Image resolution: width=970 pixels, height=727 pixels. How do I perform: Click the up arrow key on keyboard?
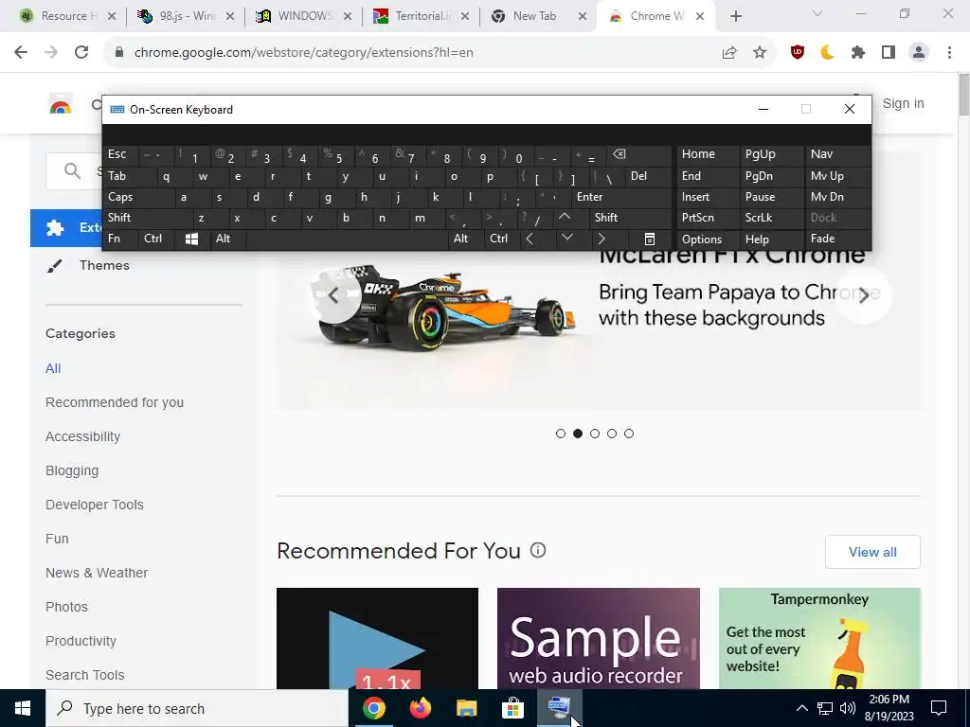click(x=565, y=218)
